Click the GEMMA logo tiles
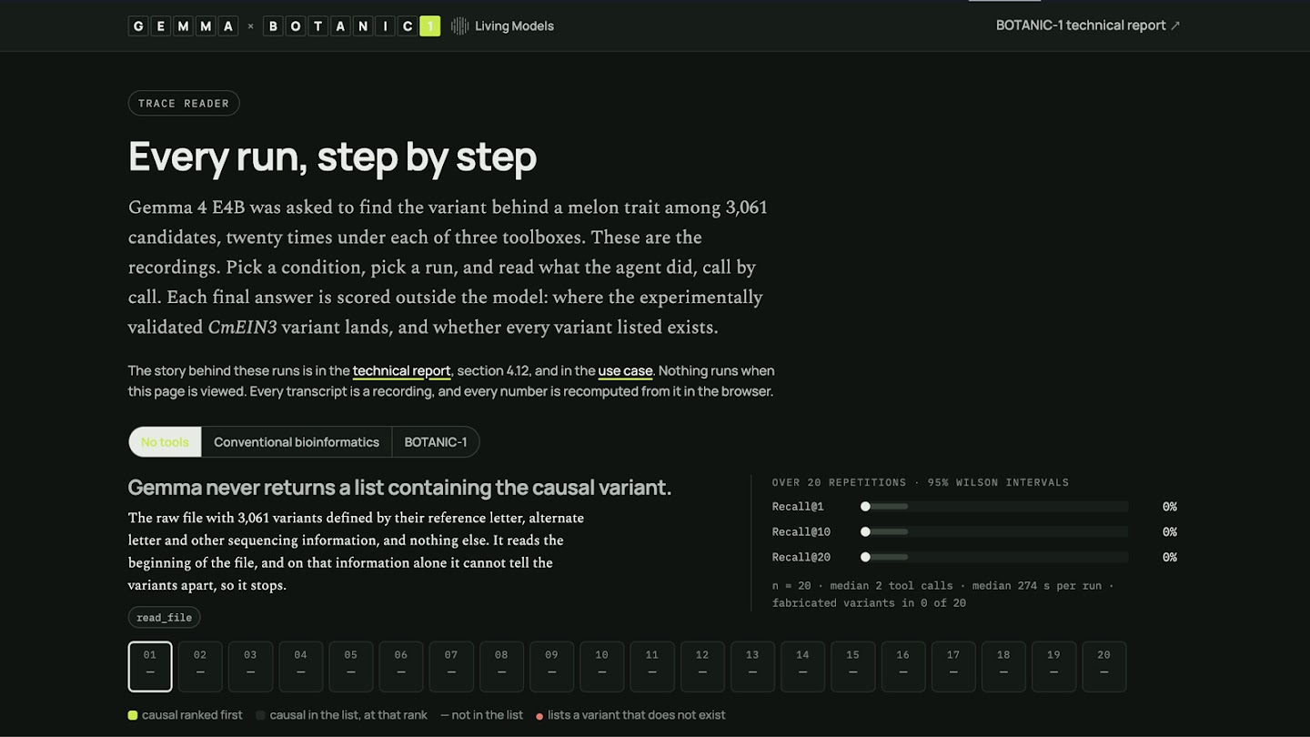This screenshot has width=1310, height=737. 183,26
